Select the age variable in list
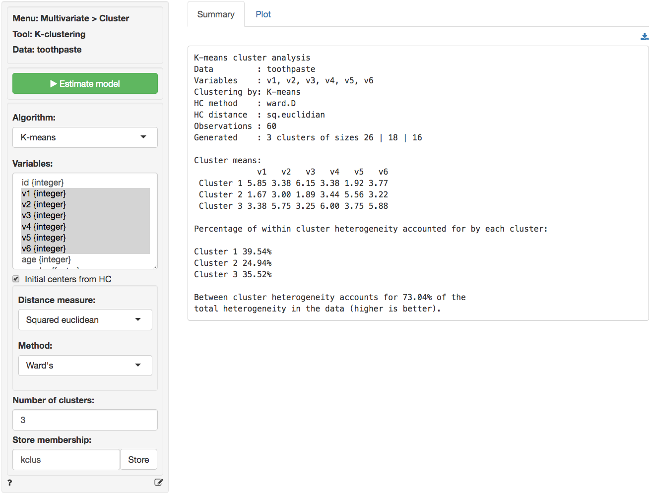This screenshot has width=651, height=495. pyautogui.click(x=46, y=259)
